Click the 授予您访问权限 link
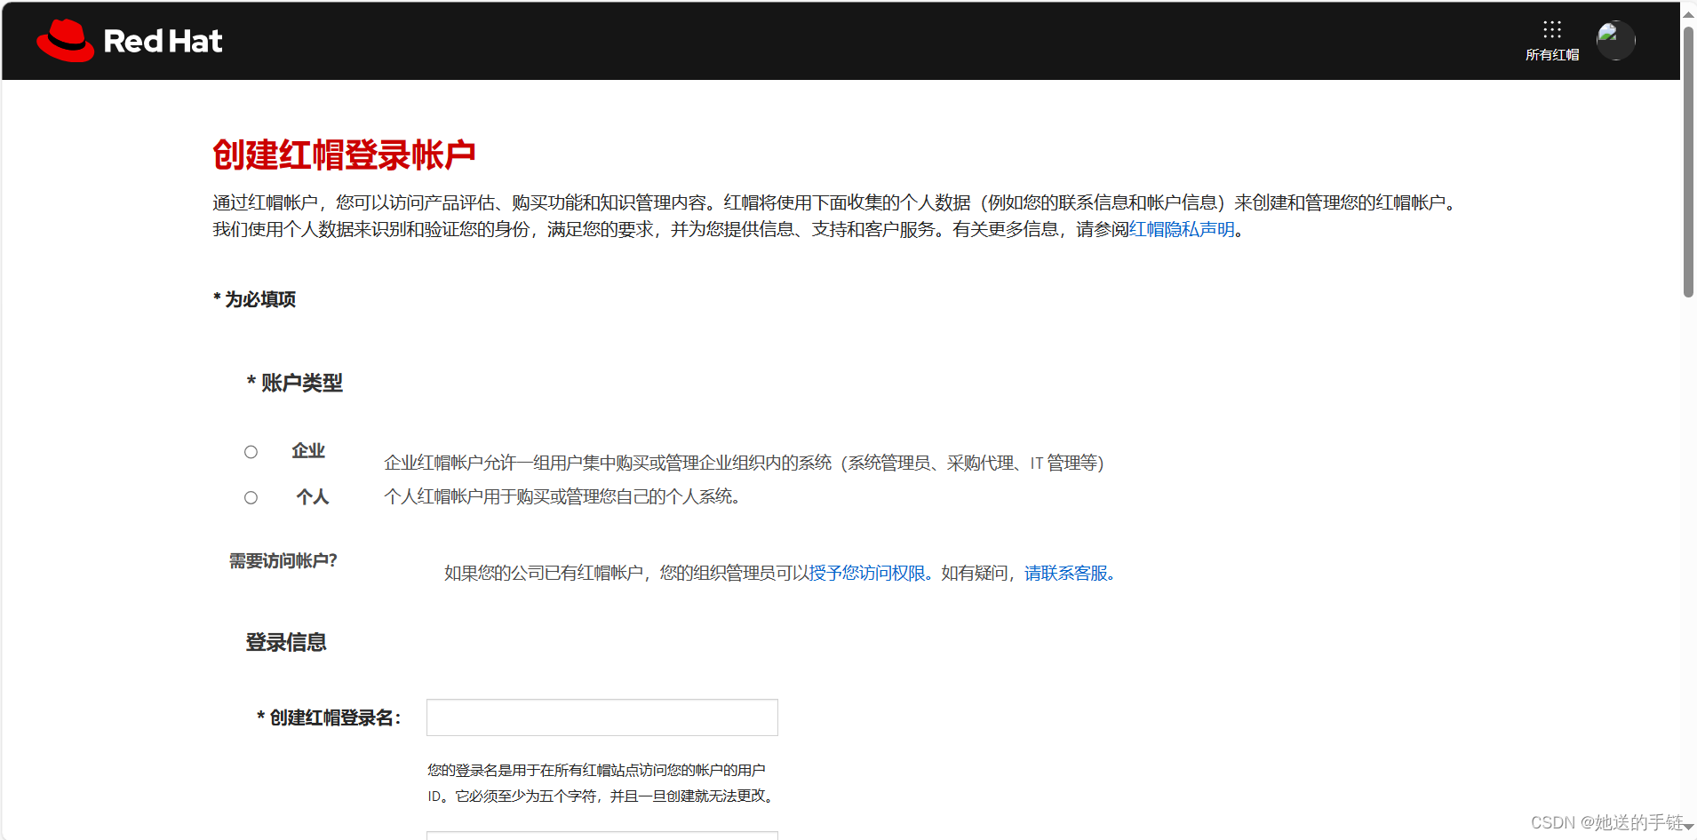Viewport: 1697px width, 840px height. tap(866, 574)
